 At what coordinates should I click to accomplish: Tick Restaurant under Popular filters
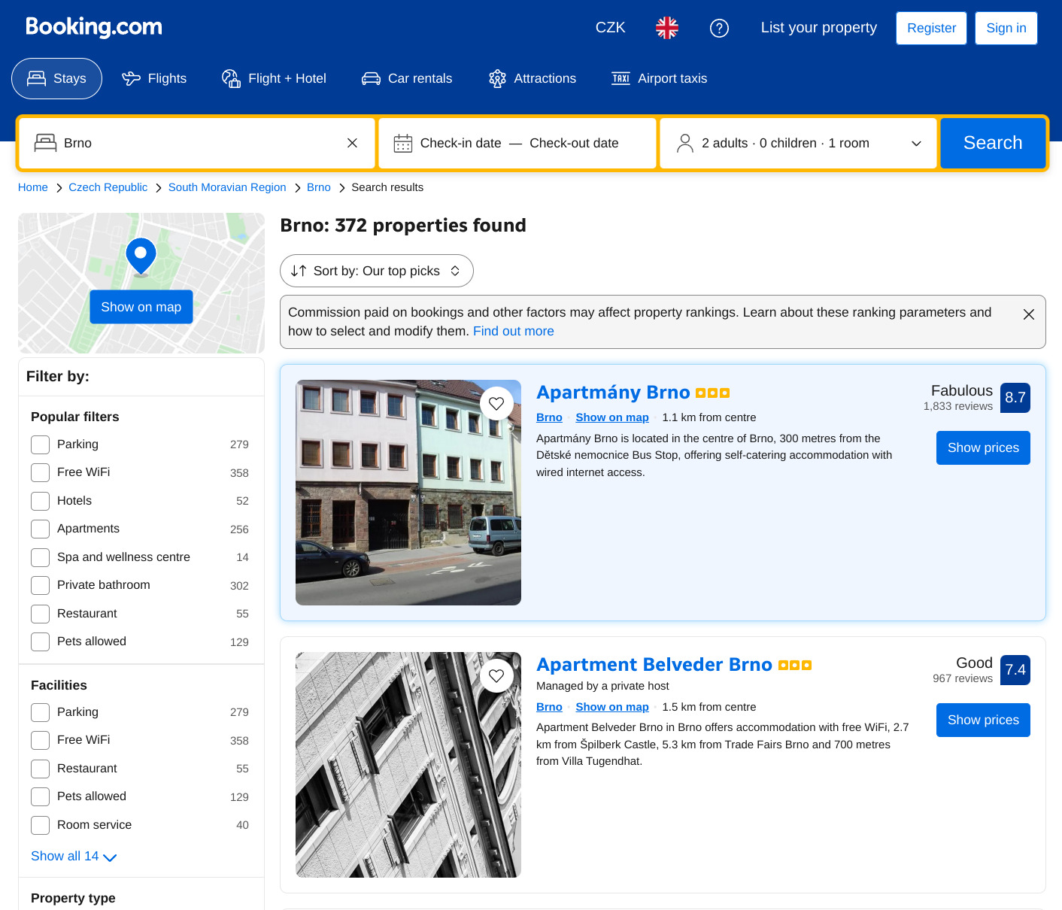(x=41, y=614)
